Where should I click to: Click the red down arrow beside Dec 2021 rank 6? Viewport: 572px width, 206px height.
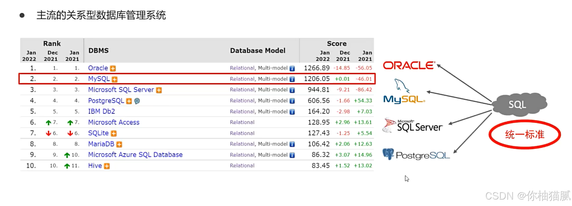tap(48, 133)
